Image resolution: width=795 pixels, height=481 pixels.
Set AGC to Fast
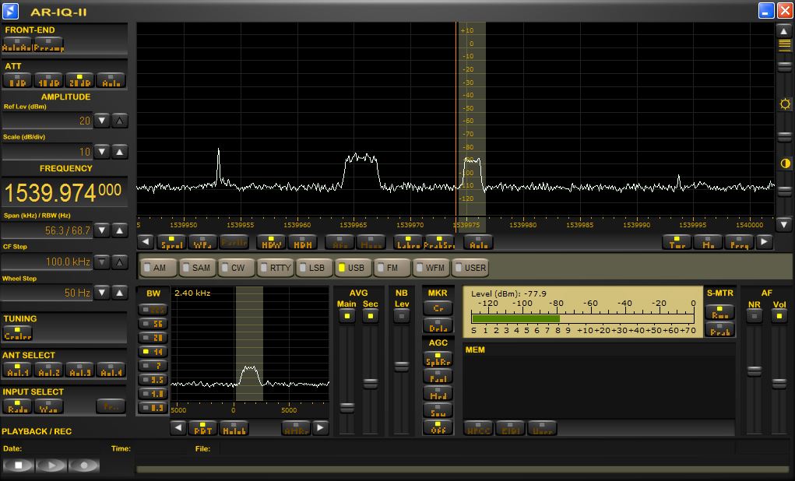[438, 377]
